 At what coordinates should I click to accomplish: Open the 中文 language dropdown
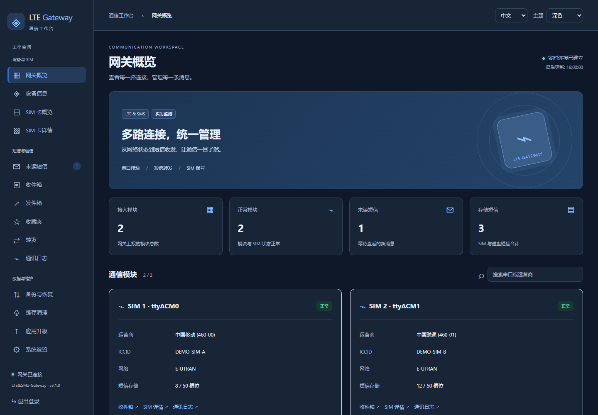[511, 15]
